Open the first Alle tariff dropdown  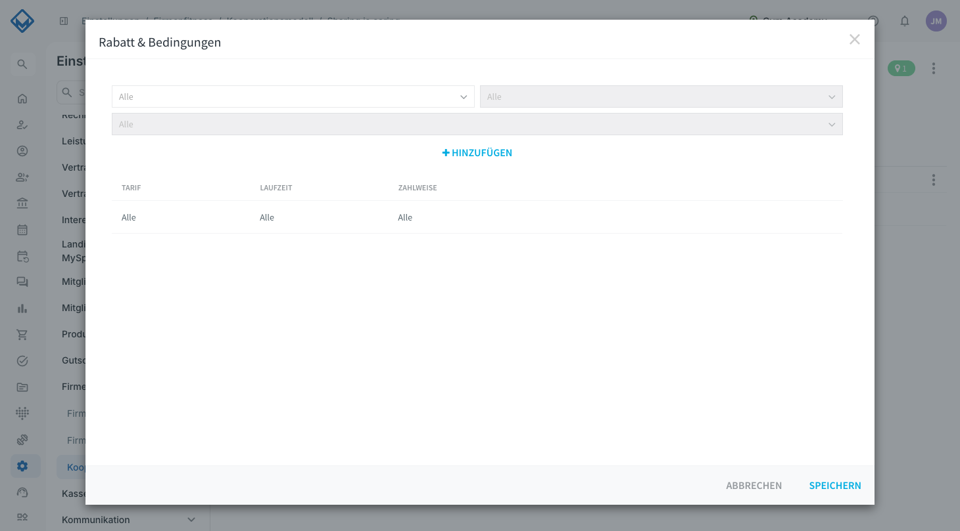point(293,96)
